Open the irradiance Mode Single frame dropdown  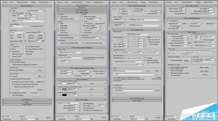(x=130, y=71)
